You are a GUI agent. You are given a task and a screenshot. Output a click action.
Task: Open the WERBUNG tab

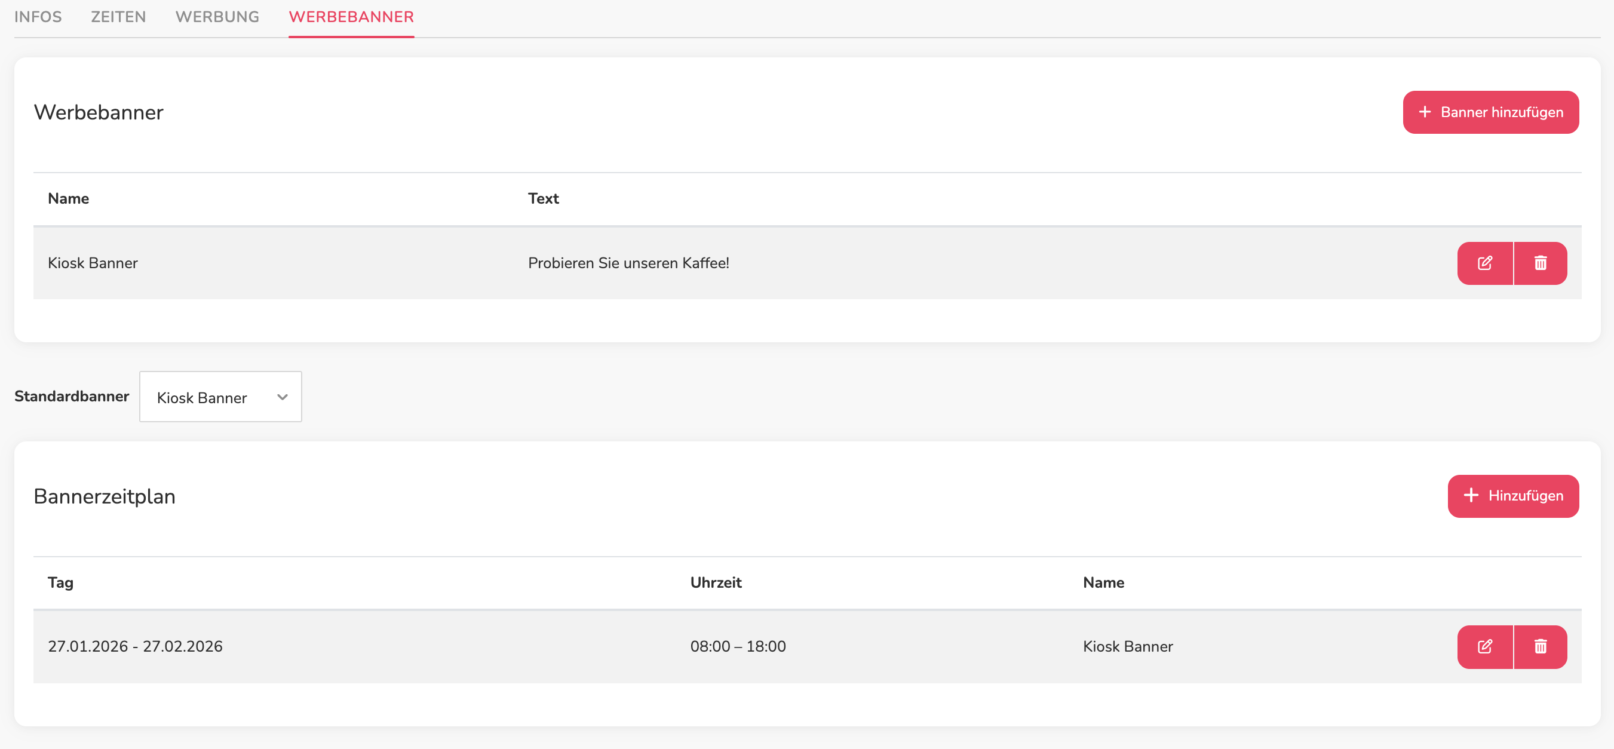217,17
